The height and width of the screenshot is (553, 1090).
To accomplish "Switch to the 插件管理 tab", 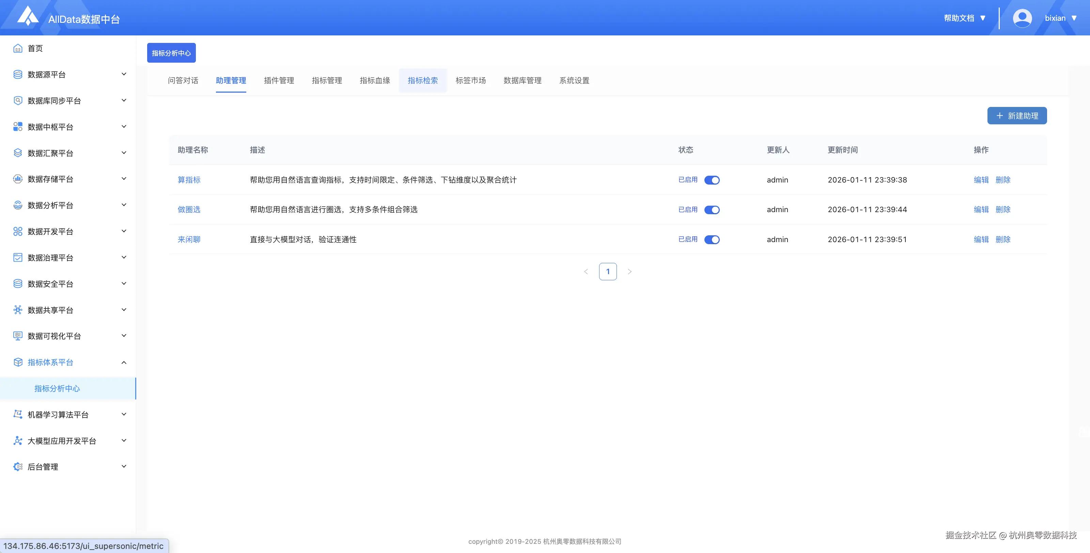I will (x=279, y=80).
